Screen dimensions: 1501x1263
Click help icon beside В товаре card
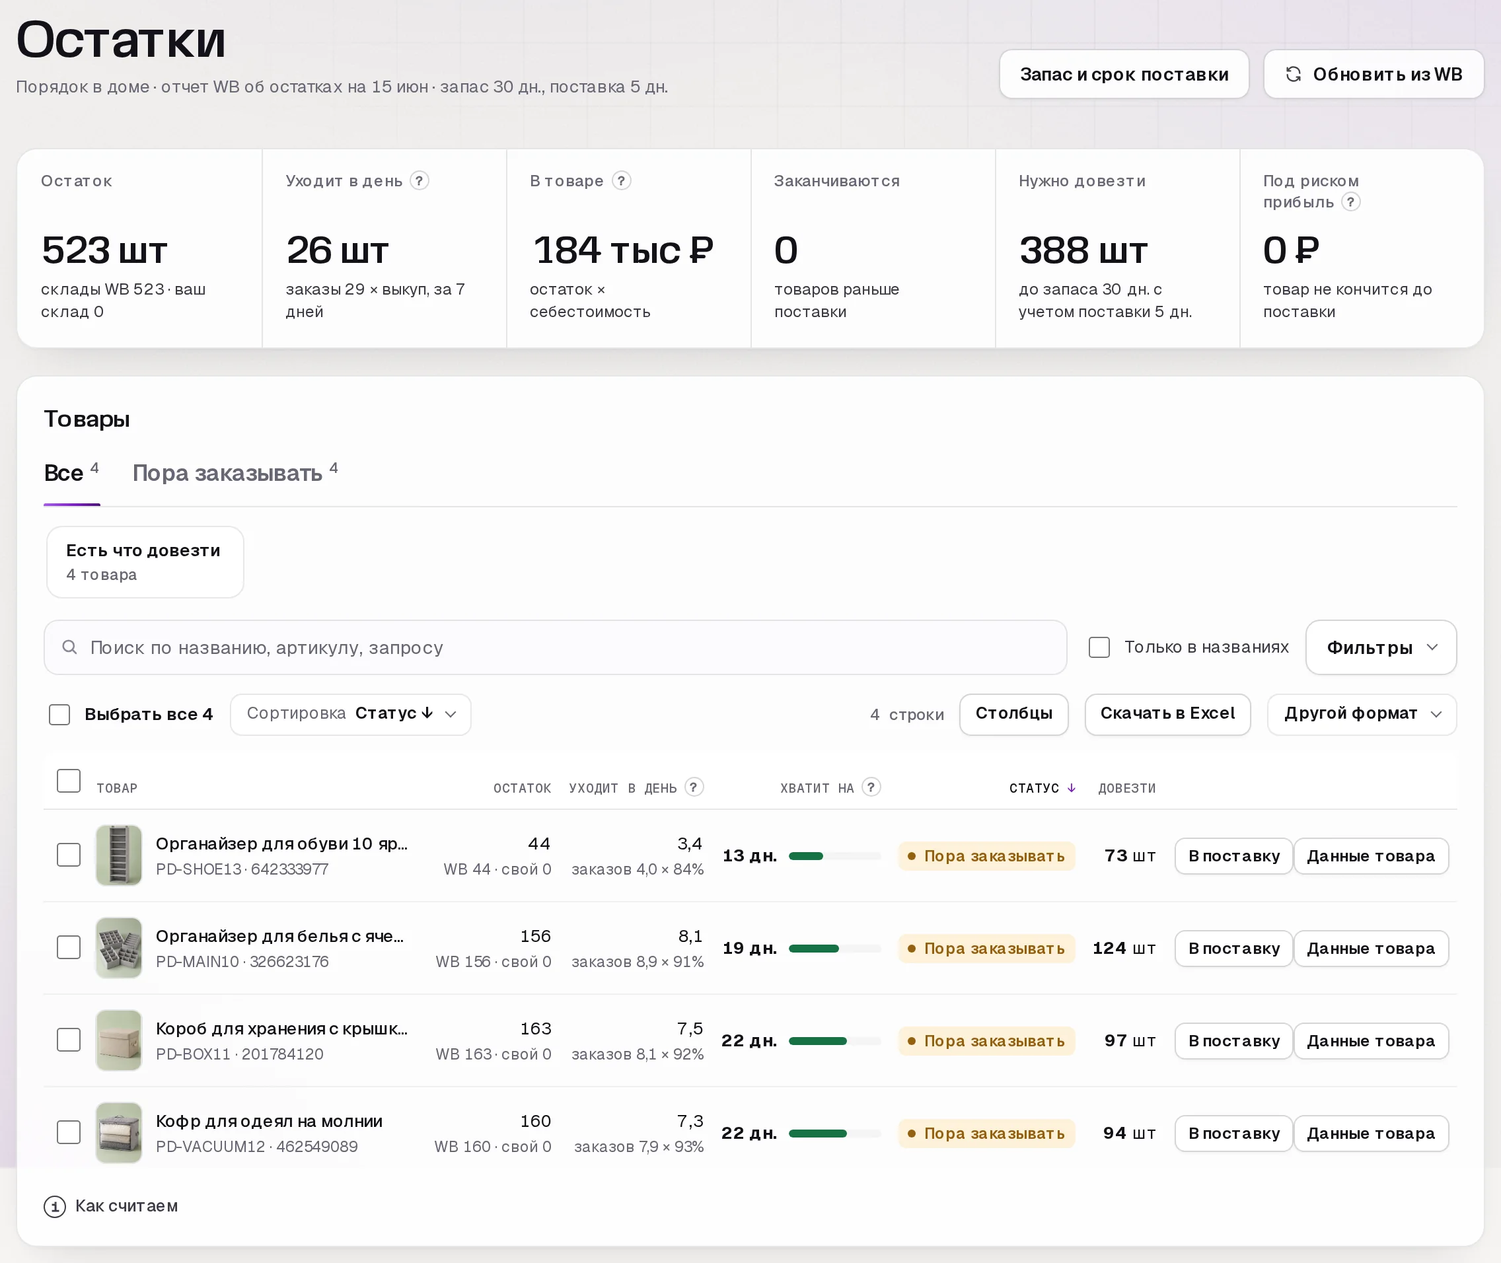click(x=621, y=180)
